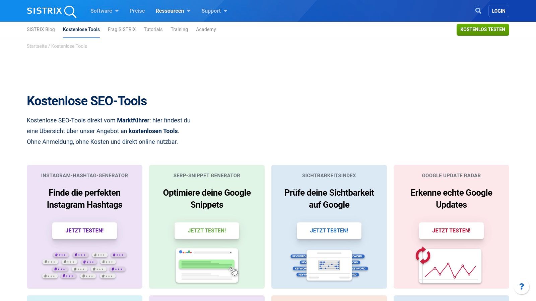Click the LOGIN button

(x=498, y=11)
